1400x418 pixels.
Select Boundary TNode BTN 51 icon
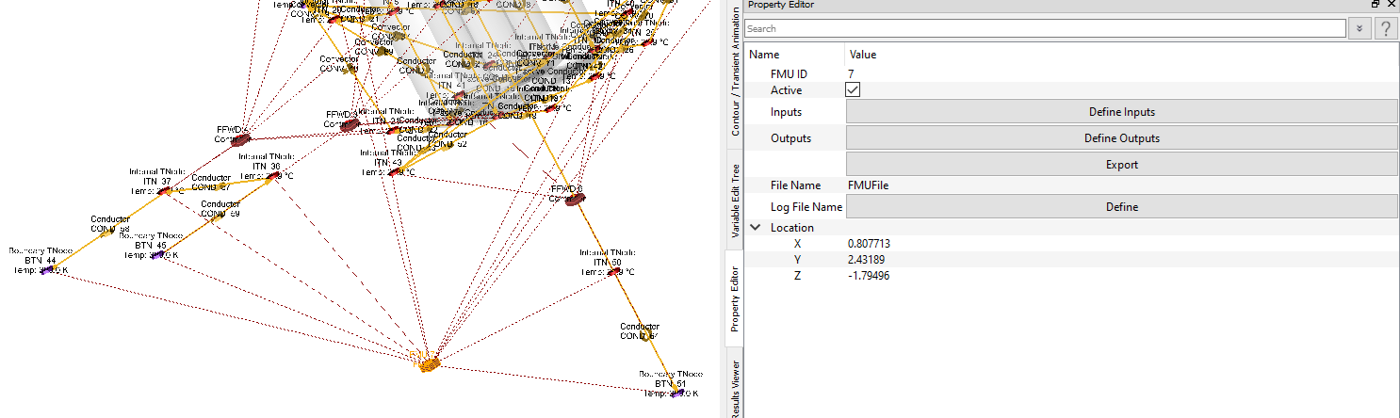click(x=676, y=394)
